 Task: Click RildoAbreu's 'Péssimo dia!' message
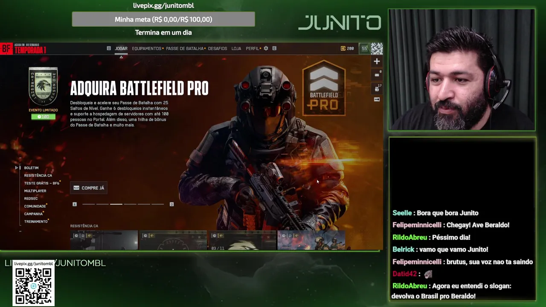click(x=431, y=237)
